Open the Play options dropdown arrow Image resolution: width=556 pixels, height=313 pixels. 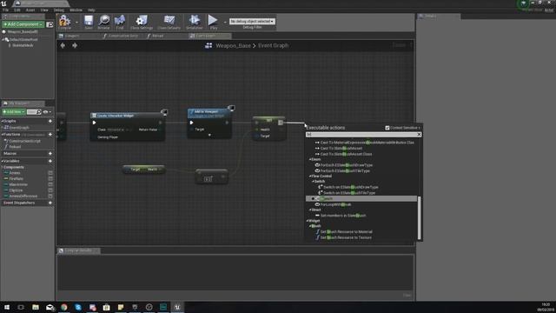(x=225, y=22)
